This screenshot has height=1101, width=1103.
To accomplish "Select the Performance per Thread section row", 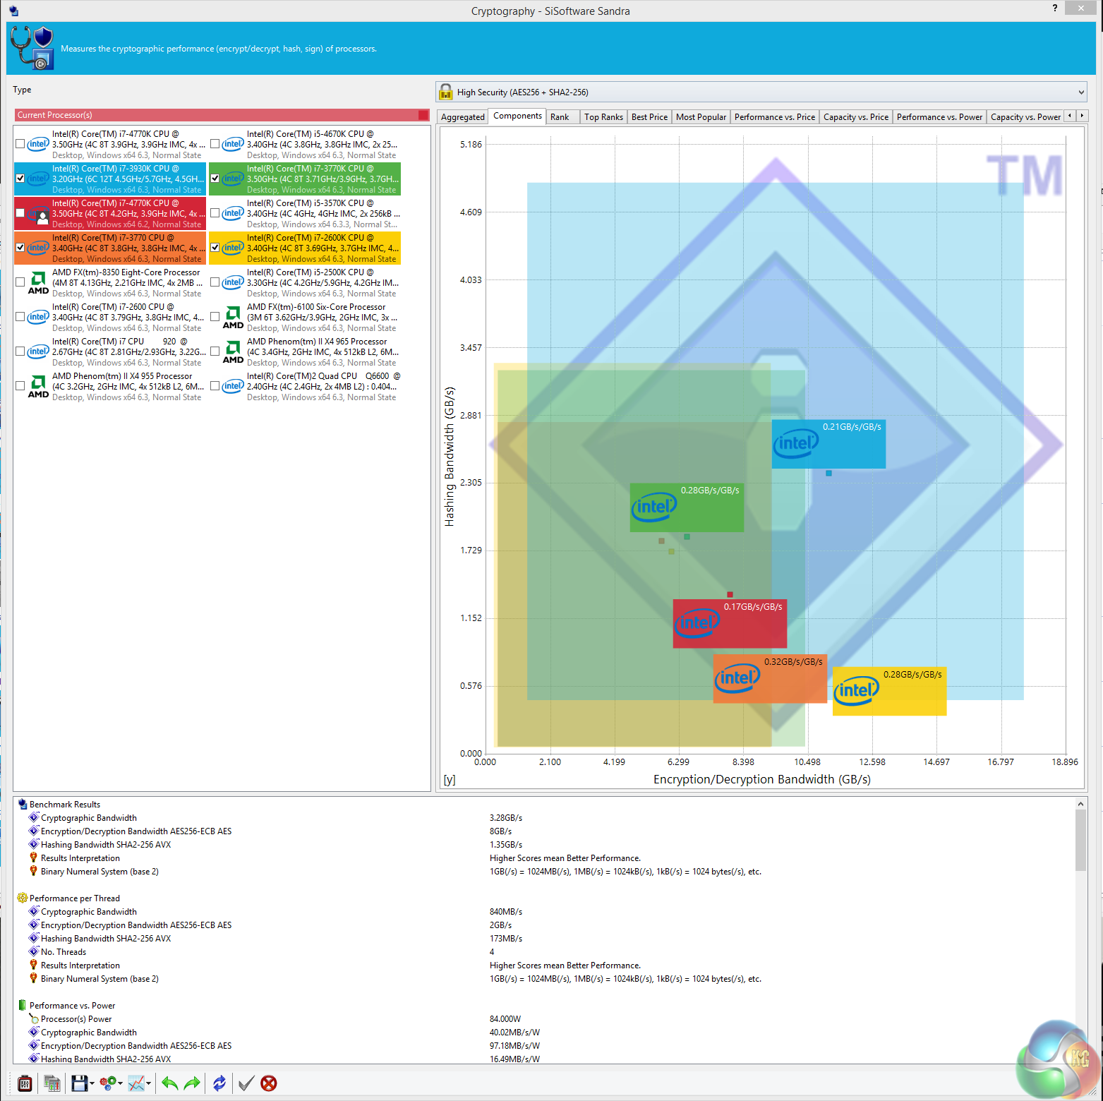I will (x=75, y=898).
